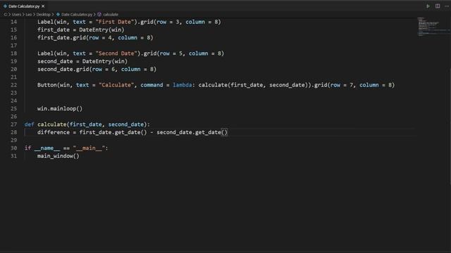
Task: Click main_window() call on line 31
Action: click(x=58, y=156)
